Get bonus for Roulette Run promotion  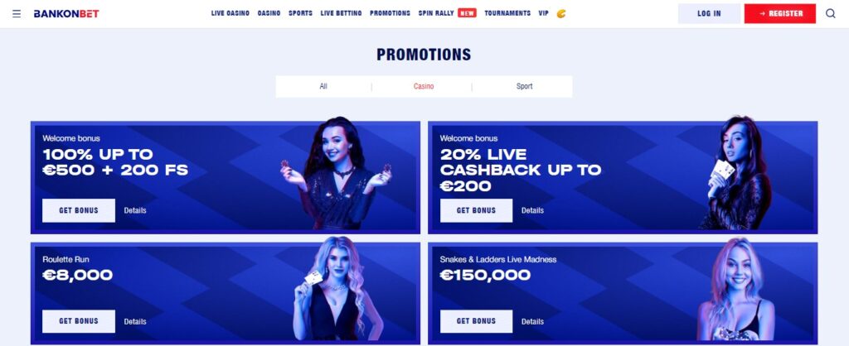[79, 321]
